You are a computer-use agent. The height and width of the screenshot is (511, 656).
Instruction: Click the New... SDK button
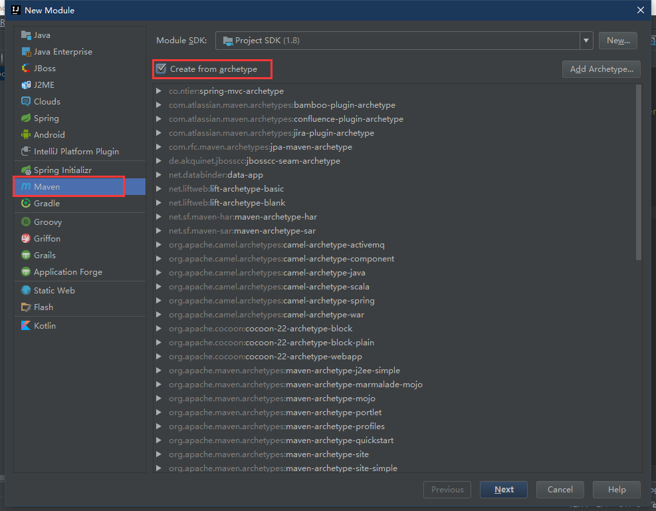click(618, 41)
